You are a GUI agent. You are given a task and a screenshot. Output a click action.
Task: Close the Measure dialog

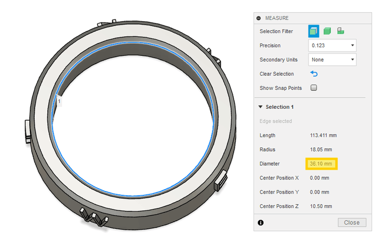pyautogui.click(x=352, y=222)
